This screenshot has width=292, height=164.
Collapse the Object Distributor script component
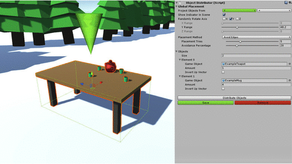click(177, 3)
